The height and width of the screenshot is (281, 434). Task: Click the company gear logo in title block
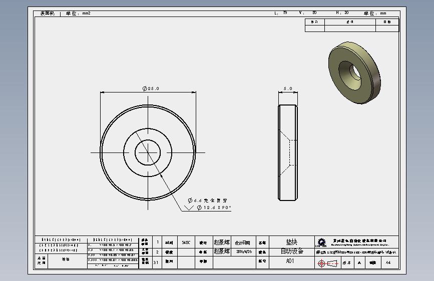[321, 242]
